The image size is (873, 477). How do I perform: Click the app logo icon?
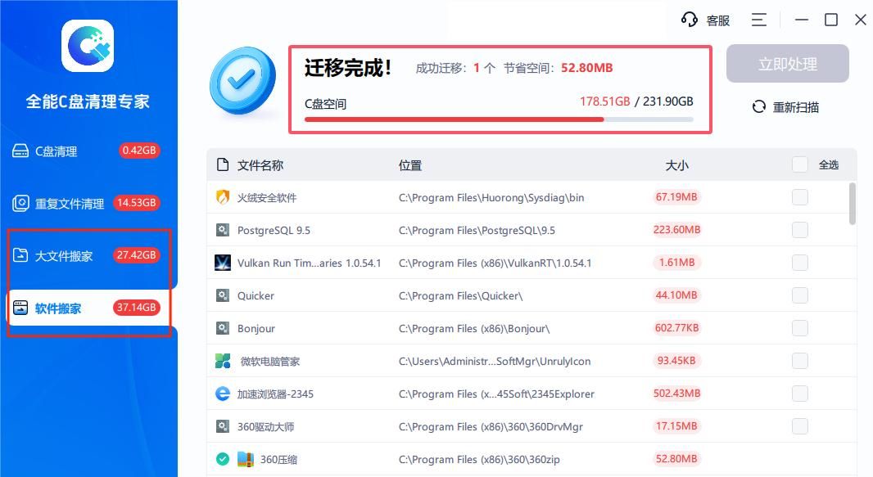[88, 47]
